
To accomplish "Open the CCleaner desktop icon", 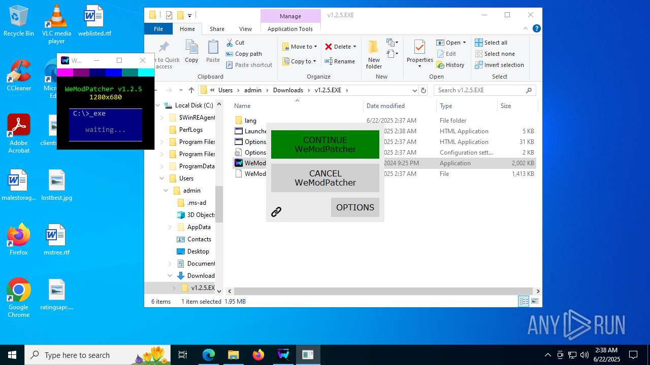I will coord(19,76).
